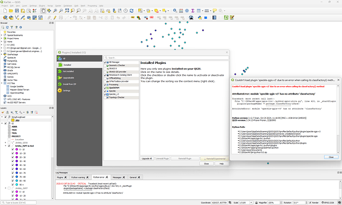Click the cyan 90 + symbol swatch
This screenshot has width=342, height=205.
16,185
